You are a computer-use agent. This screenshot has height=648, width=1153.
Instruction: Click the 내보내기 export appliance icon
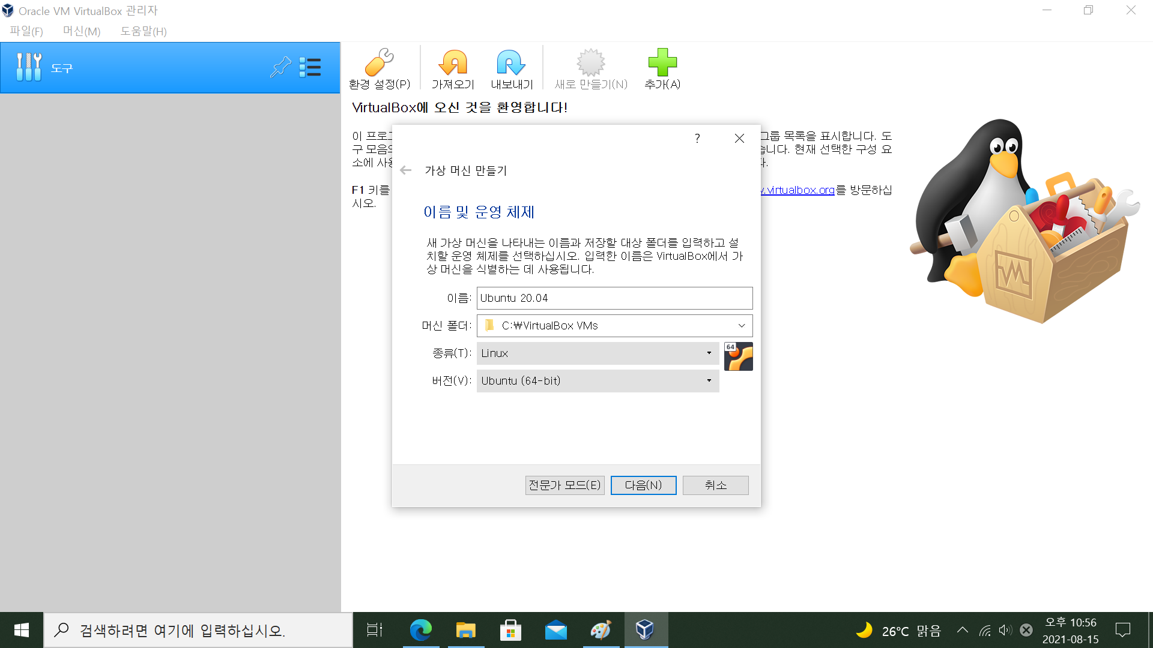[x=512, y=68]
